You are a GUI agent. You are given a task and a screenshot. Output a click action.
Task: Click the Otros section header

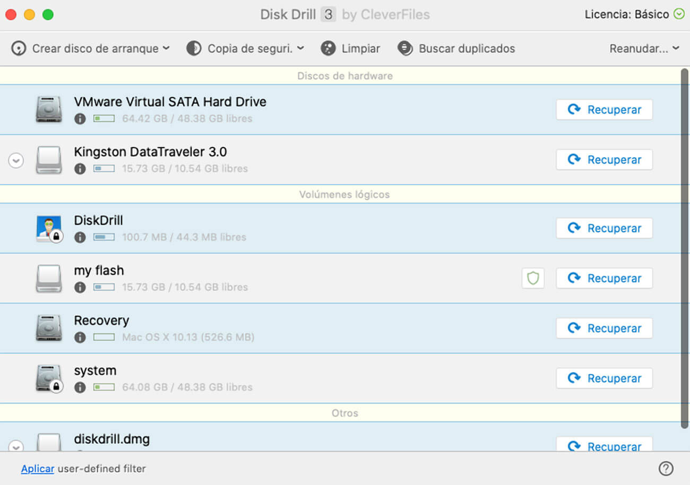(345, 413)
